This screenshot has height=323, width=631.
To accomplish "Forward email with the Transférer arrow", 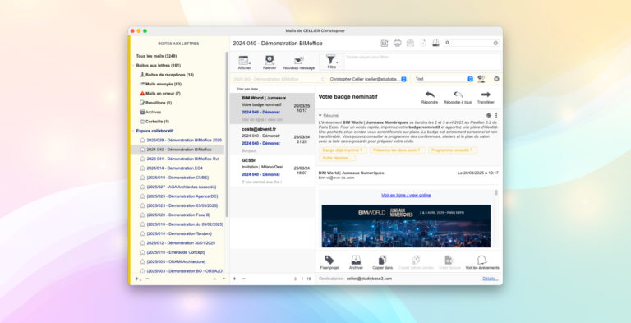I will click(486, 95).
